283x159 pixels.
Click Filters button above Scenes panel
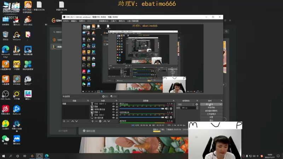tap(114, 96)
